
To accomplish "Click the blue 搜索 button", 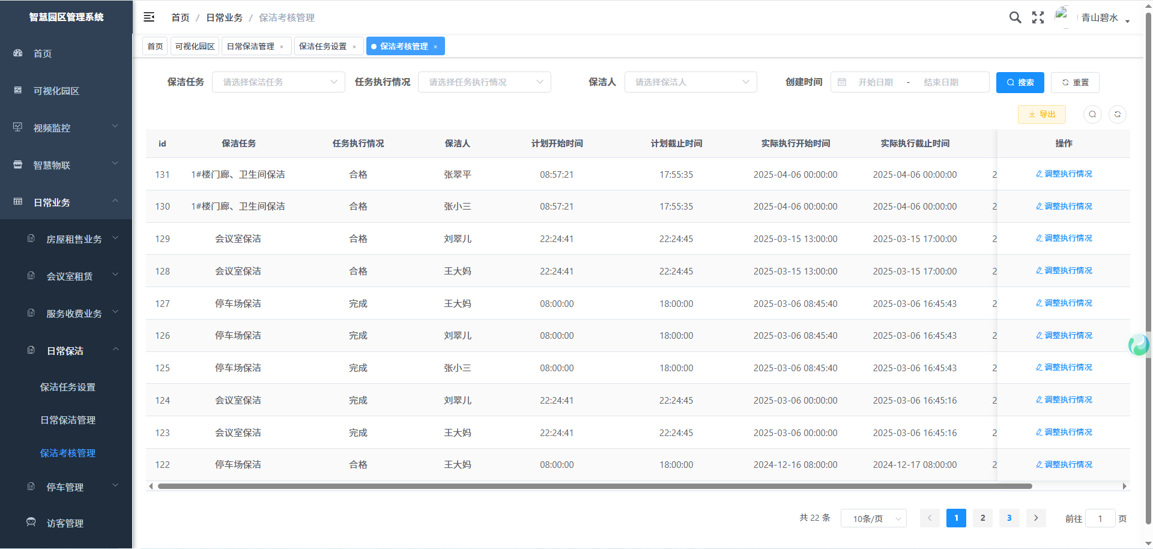I will pos(1020,82).
